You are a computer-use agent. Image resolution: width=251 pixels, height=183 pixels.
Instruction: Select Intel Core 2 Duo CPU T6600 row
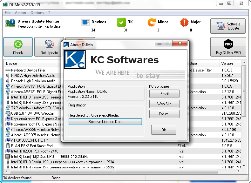click(122, 157)
